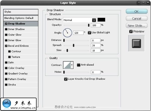
Task: Toggle the Preview checkbox
Action: [131, 32]
